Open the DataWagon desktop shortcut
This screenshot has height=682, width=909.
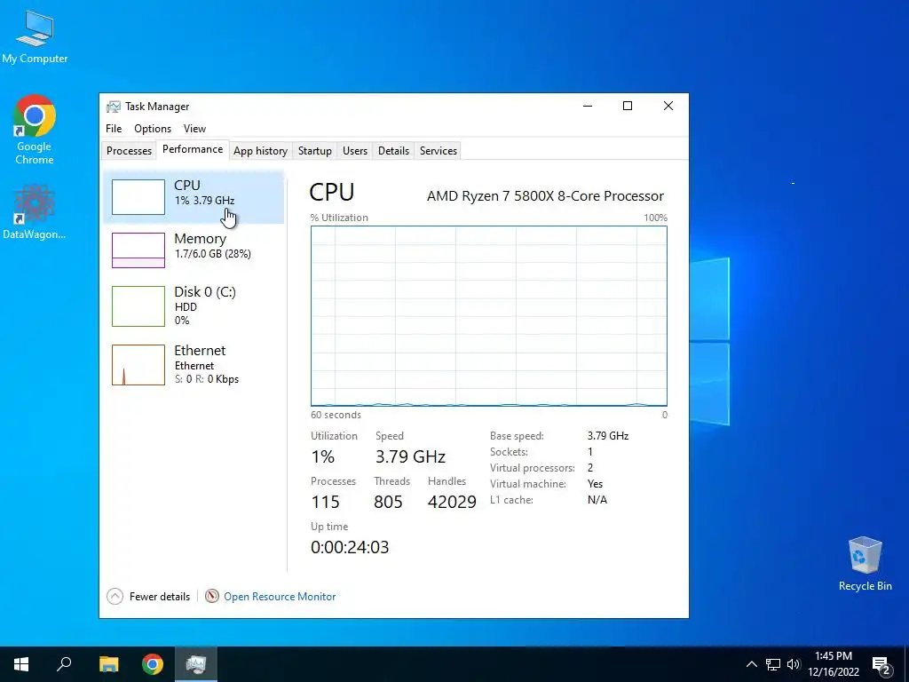pos(35,211)
